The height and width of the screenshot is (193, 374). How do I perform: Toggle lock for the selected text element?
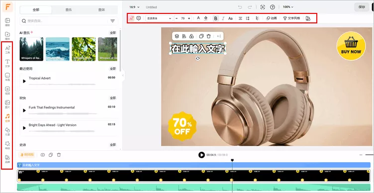click(x=191, y=36)
